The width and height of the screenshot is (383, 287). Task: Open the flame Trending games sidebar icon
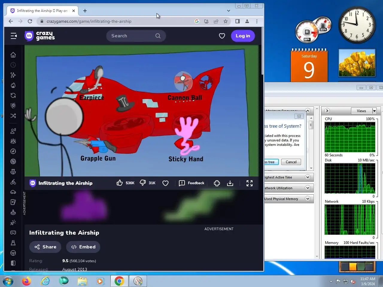tap(13, 85)
